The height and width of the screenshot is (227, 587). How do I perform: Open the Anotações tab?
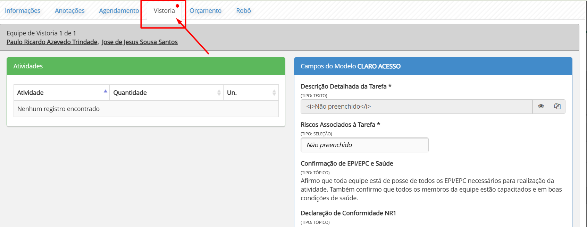70,11
